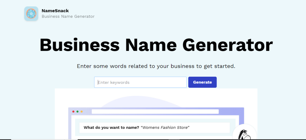
Task: Click the gray Business Name Generator subtitle
Action: click(68, 17)
